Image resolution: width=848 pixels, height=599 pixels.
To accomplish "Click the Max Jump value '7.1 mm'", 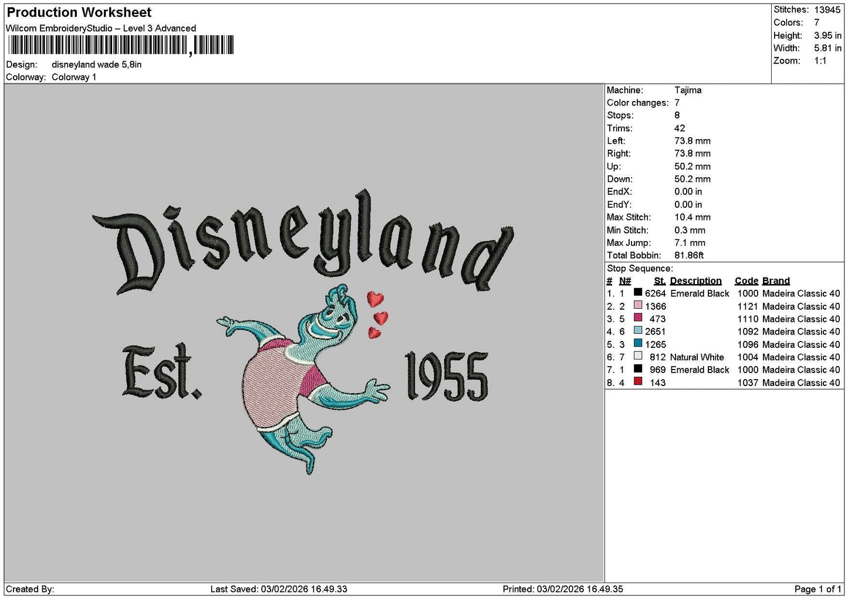I will pyautogui.click(x=690, y=243).
